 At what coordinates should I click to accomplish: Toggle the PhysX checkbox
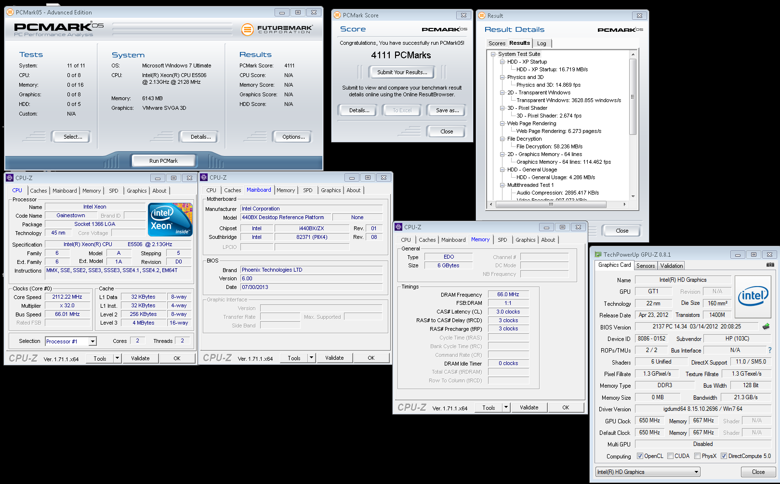click(697, 456)
